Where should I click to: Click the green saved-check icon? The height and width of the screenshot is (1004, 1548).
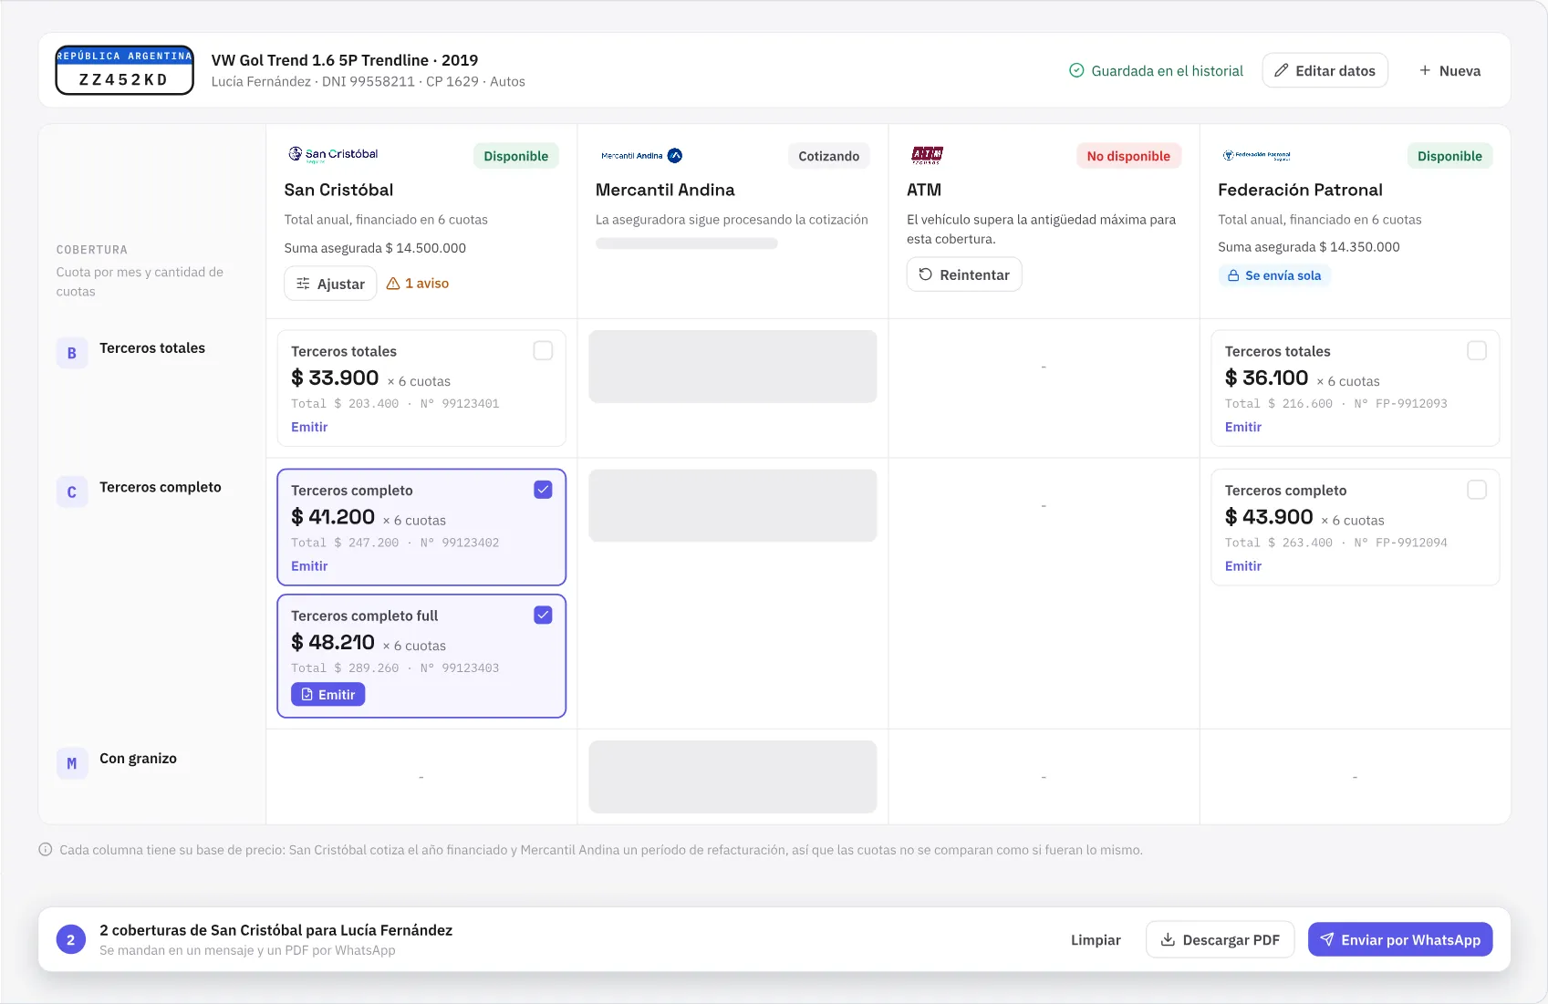coord(1076,70)
